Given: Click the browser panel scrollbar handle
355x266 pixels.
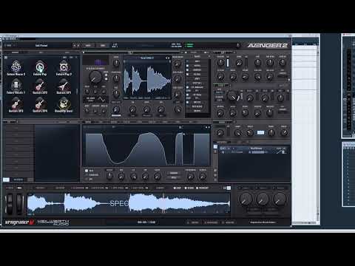Looking at the screenshot, I should (77, 91).
